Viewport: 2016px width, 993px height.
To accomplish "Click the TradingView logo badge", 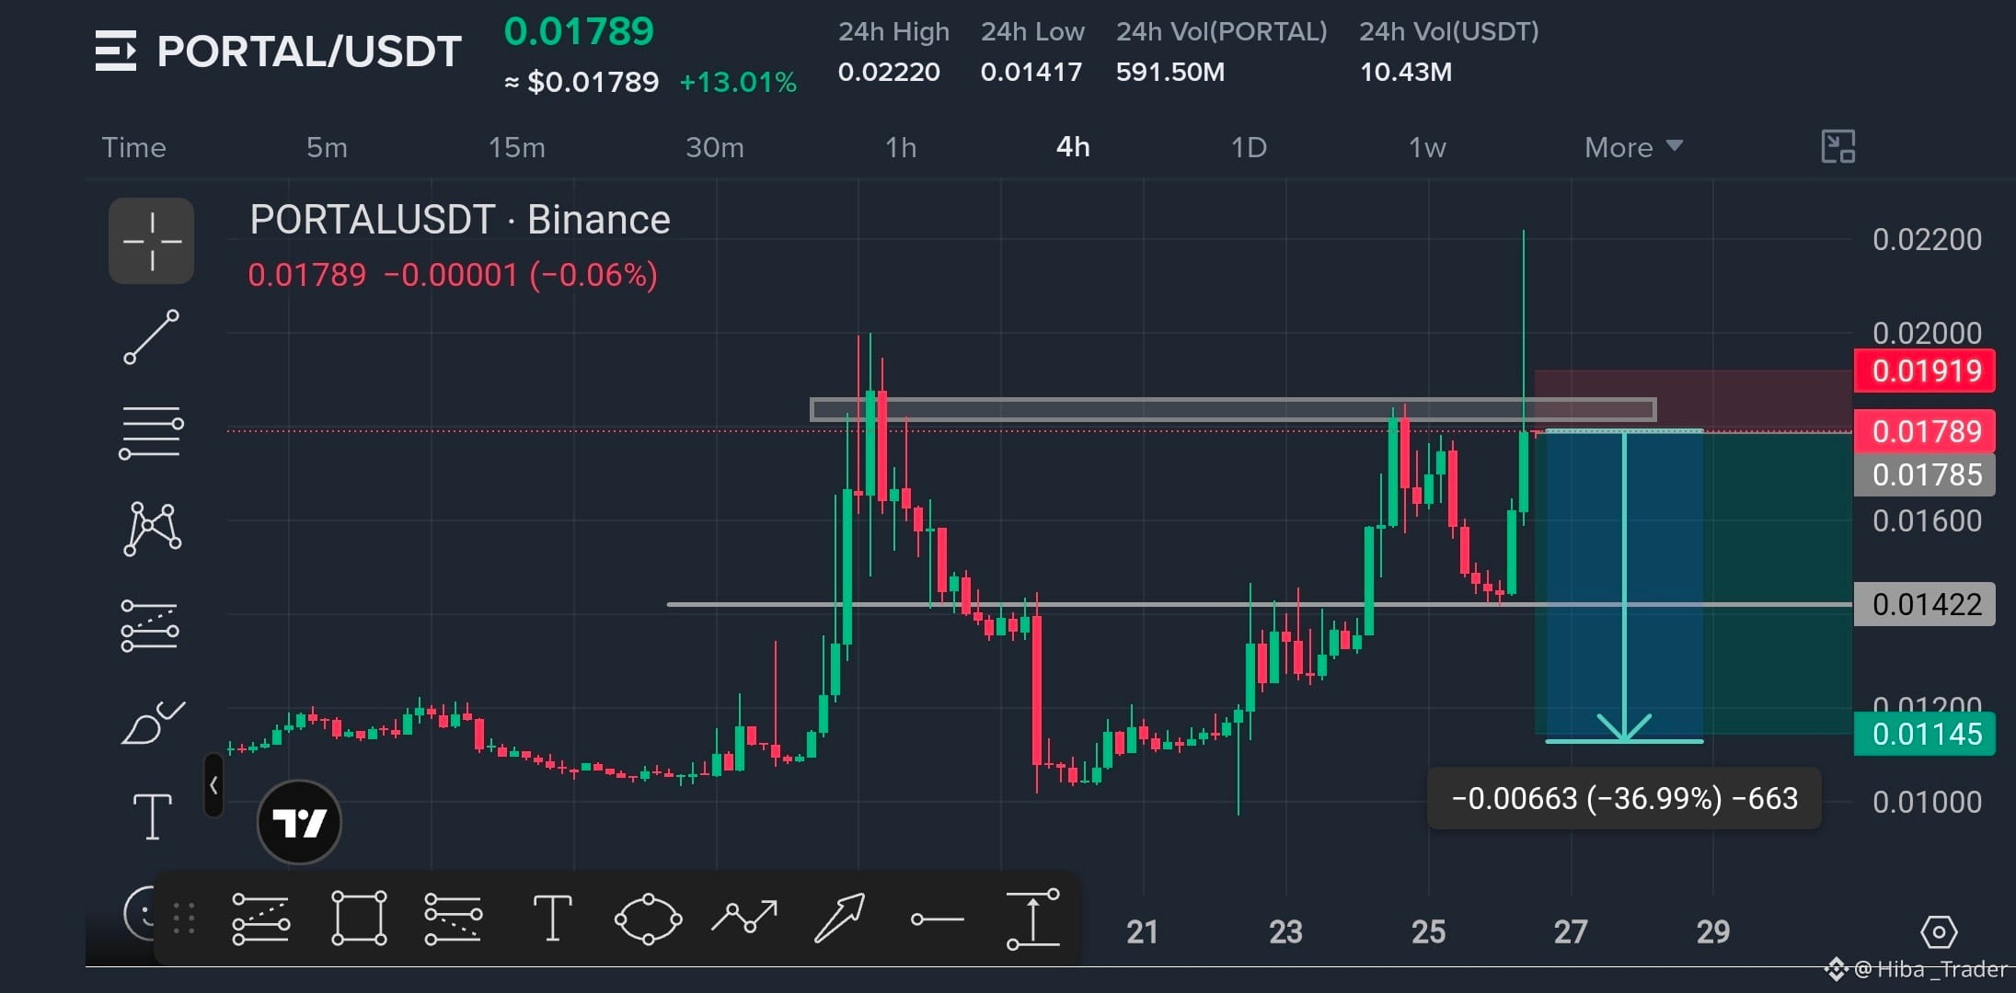I will pyautogui.click(x=299, y=822).
